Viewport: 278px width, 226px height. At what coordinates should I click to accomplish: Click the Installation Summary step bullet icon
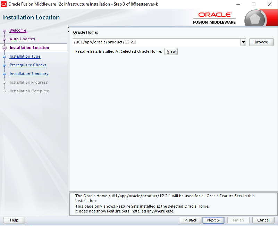tap(5, 74)
